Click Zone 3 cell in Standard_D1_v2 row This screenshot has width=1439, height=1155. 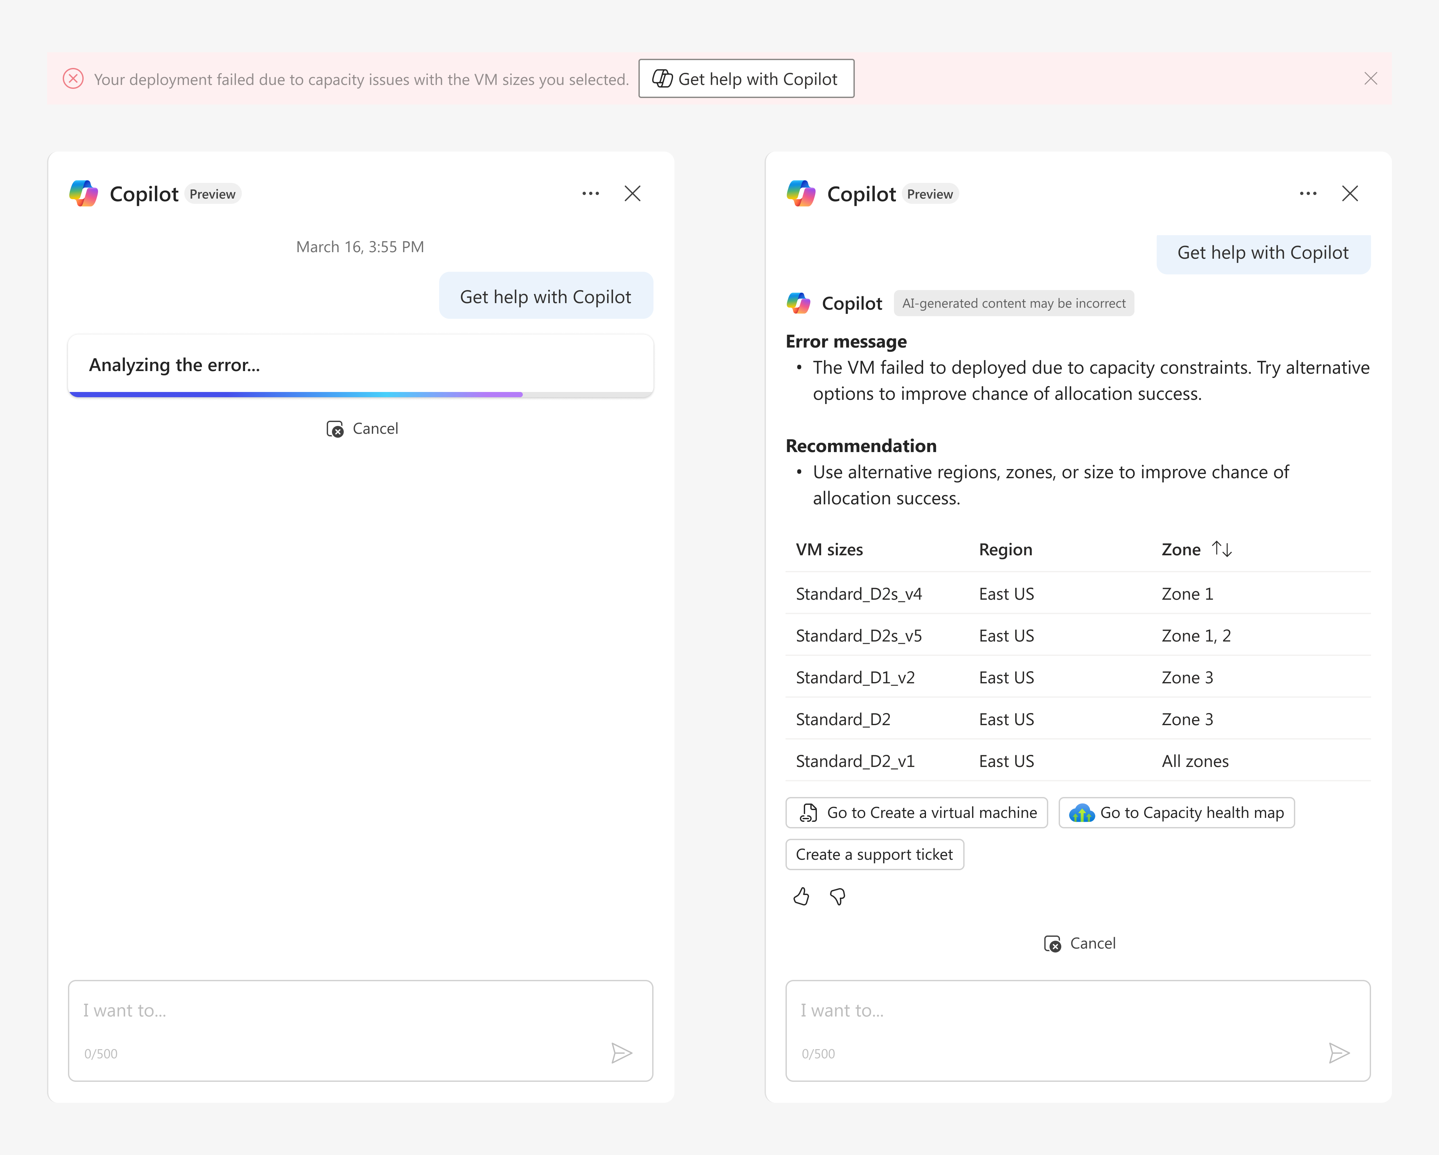(1187, 678)
